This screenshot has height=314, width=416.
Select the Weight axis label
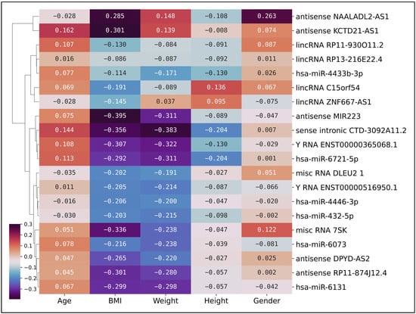(x=166, y=300)
